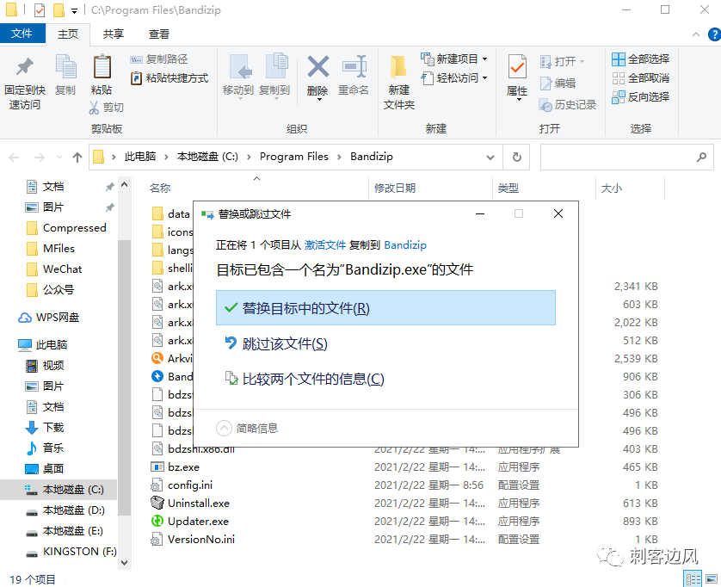Open the 文件 (File) tab
The image size is (721, 587).
[x=22, y=34]
